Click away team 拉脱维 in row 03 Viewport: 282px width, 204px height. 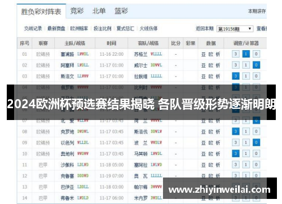click(140, 77)
